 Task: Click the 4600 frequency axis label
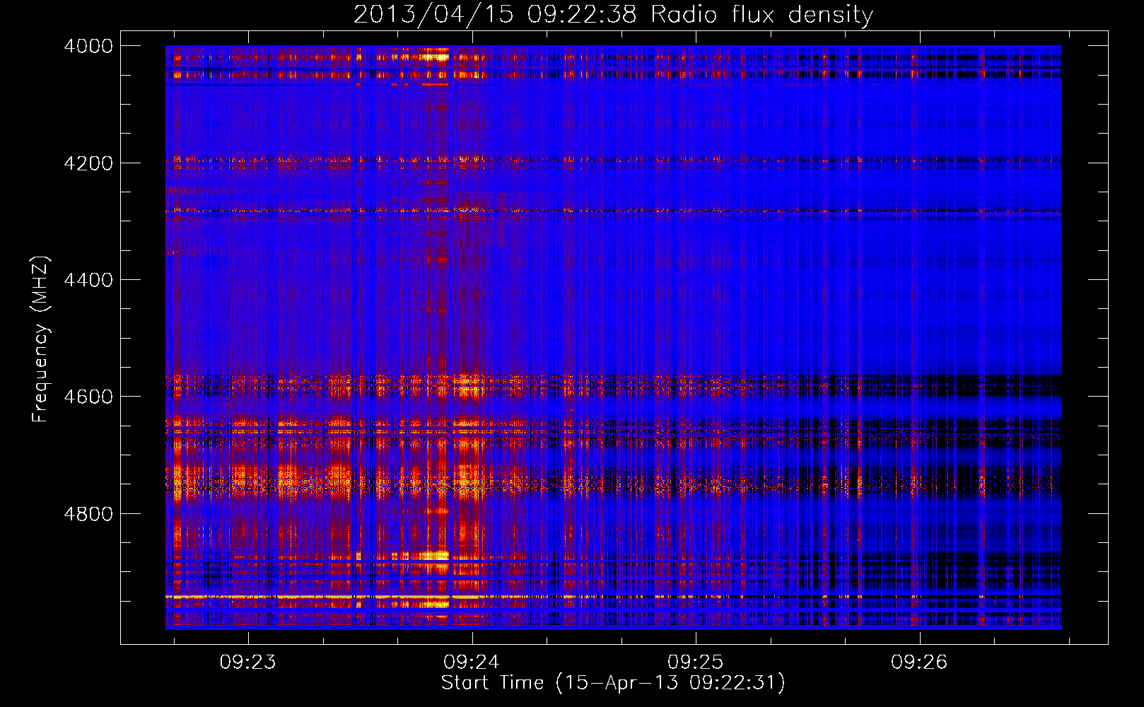click(x=88, y=397)
